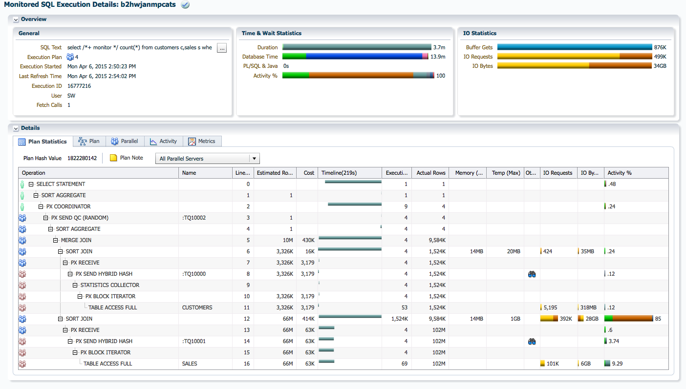Click the red parallel icon for TABLE ACCESS FULL SALES
The image size is (686, 389).
click(x=22, y=364)
